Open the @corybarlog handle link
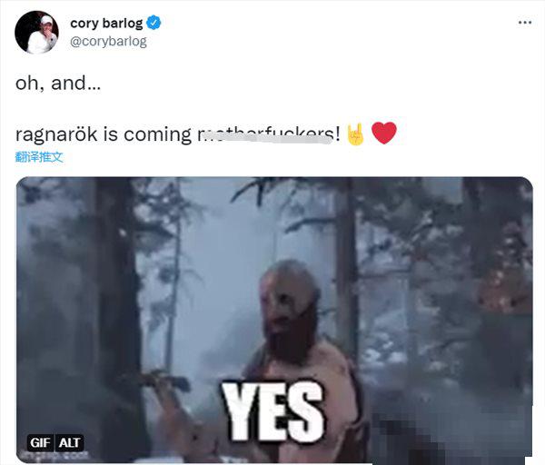This screenshot has width=545, height=465. (x=108, y=42)
